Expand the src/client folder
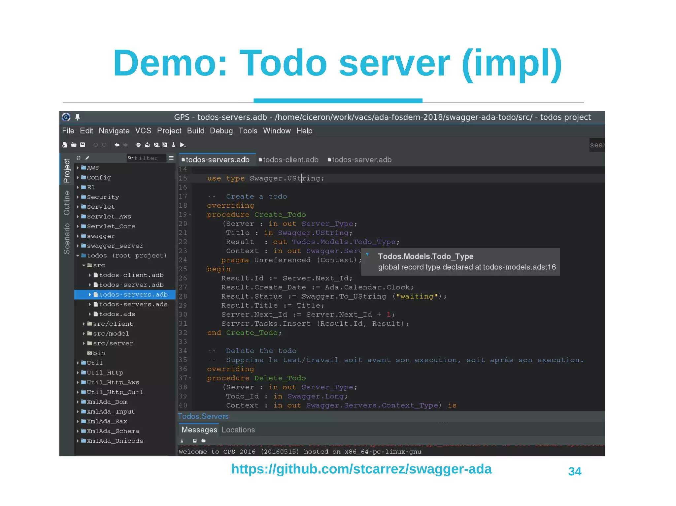Image resolution: width=676 pixels, height=506 pixels. point(84,324)
